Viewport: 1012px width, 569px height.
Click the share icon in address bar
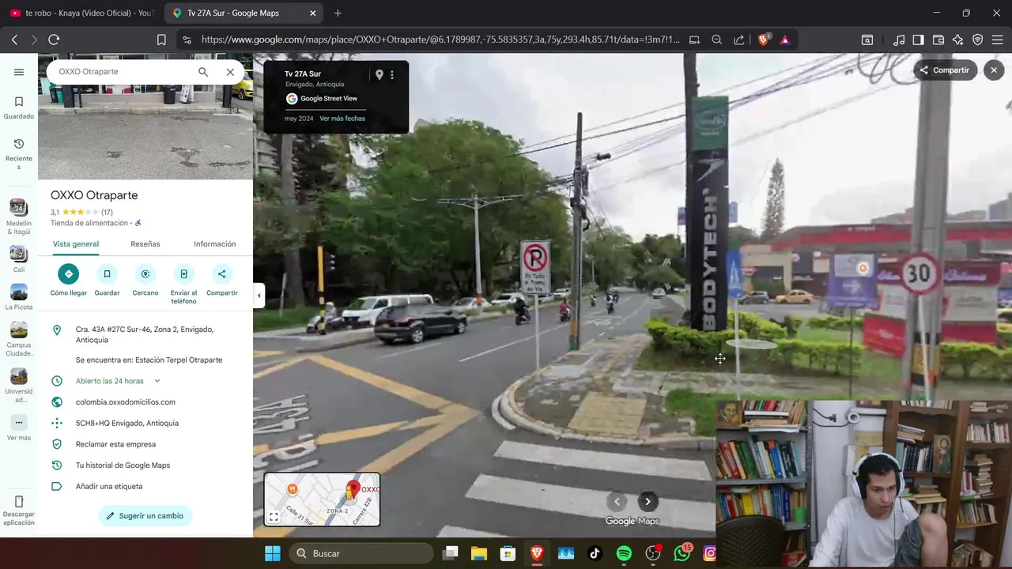coord(738,40)
